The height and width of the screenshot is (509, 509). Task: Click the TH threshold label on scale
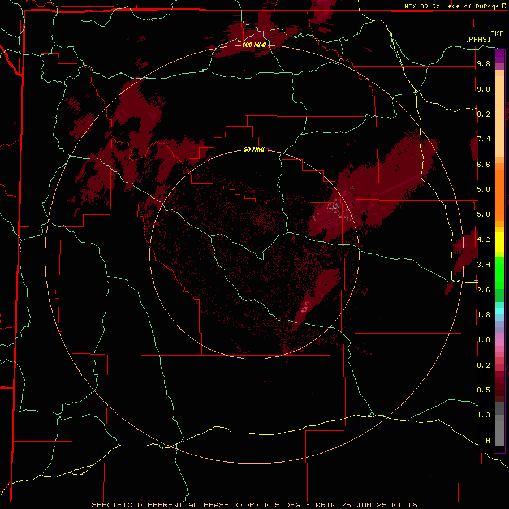coord(486,441)
